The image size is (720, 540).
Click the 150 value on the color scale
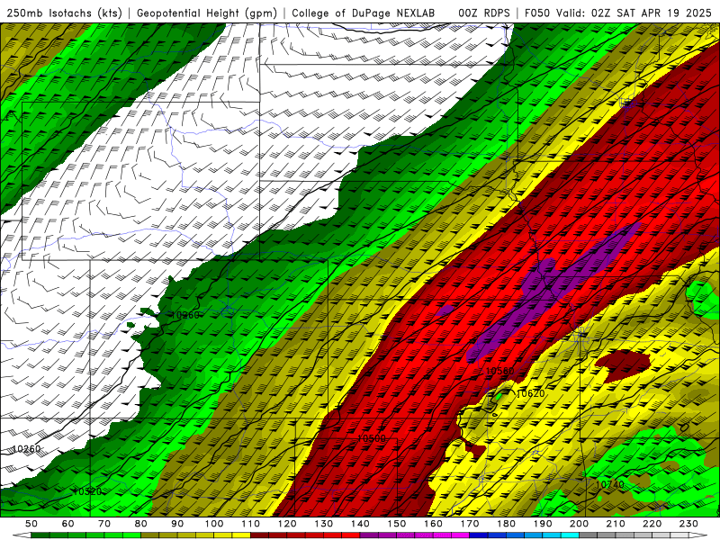pos(397,524)
